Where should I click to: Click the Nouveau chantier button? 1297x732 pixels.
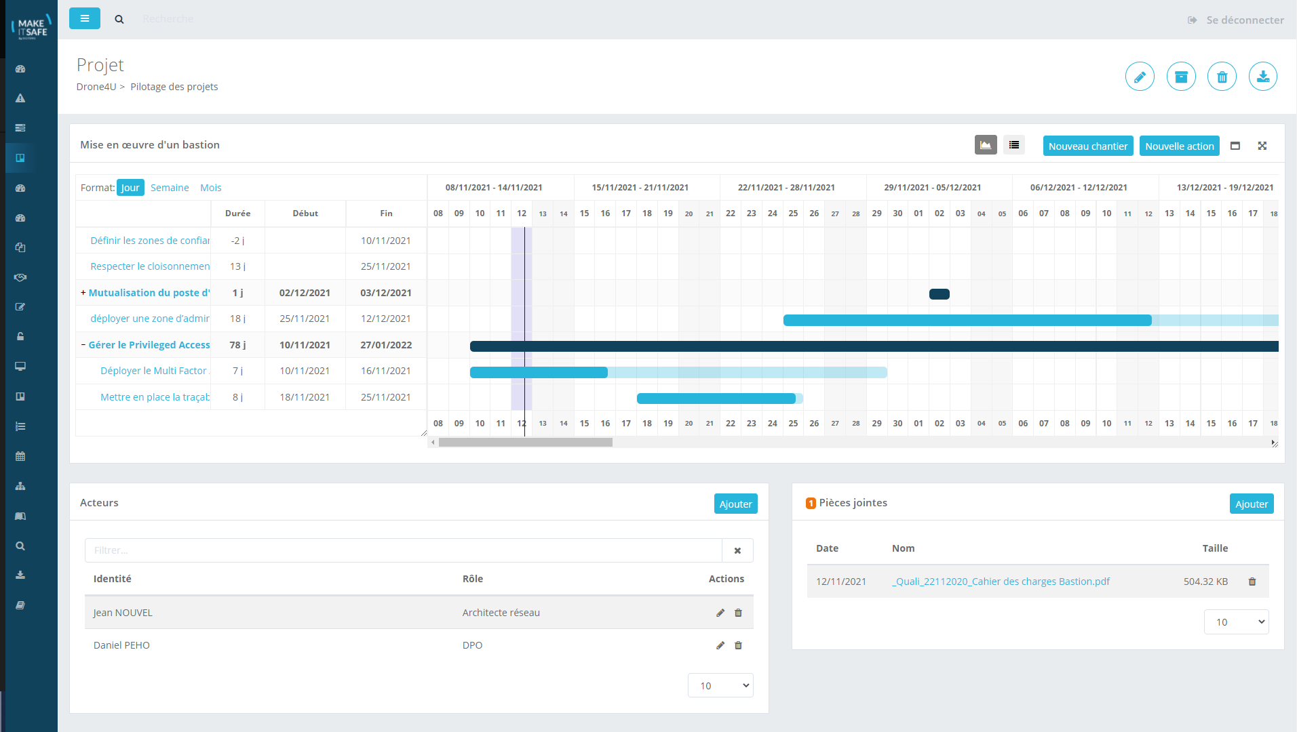(x=1087, y=146)
